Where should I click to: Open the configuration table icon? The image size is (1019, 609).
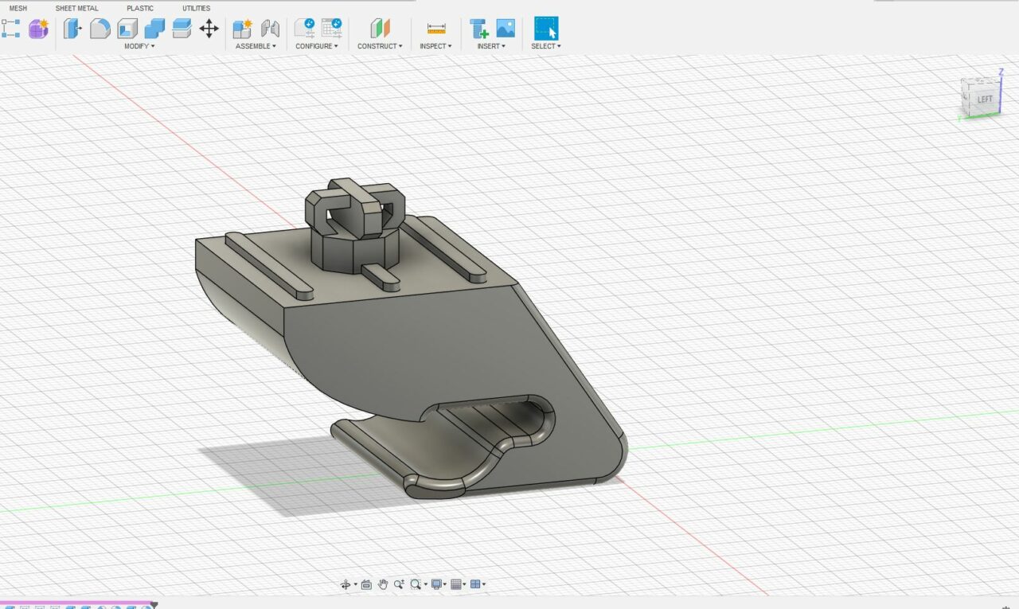331,29
